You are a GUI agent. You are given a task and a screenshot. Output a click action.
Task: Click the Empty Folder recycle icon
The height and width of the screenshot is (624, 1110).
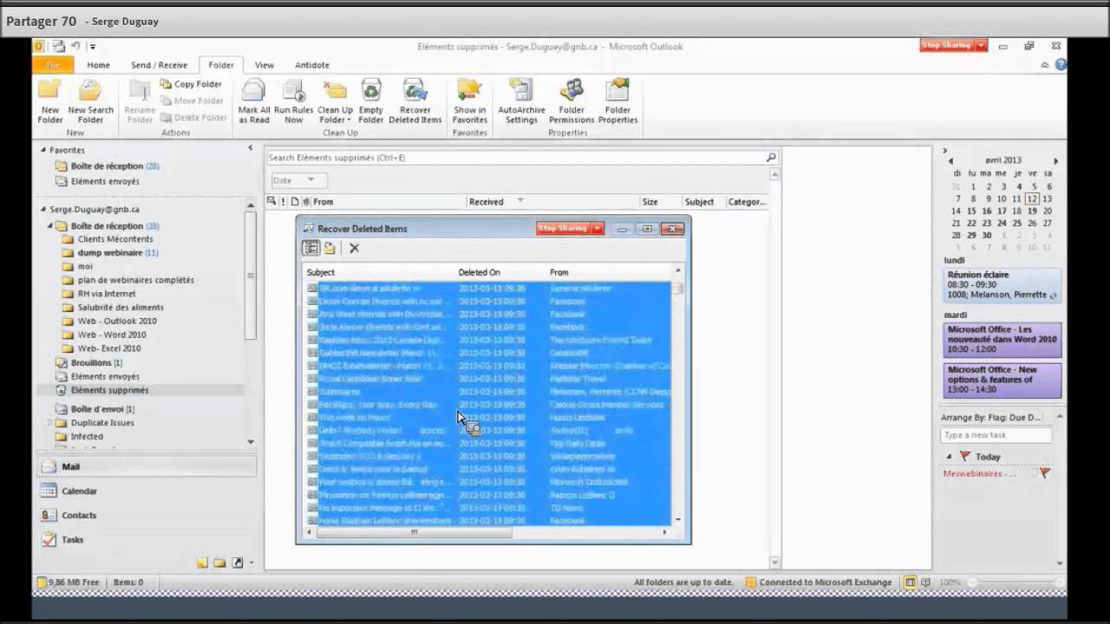click(x=371, y=90)
